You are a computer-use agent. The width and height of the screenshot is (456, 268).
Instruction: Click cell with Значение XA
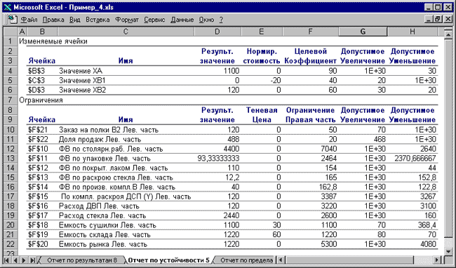pos(81,71)
